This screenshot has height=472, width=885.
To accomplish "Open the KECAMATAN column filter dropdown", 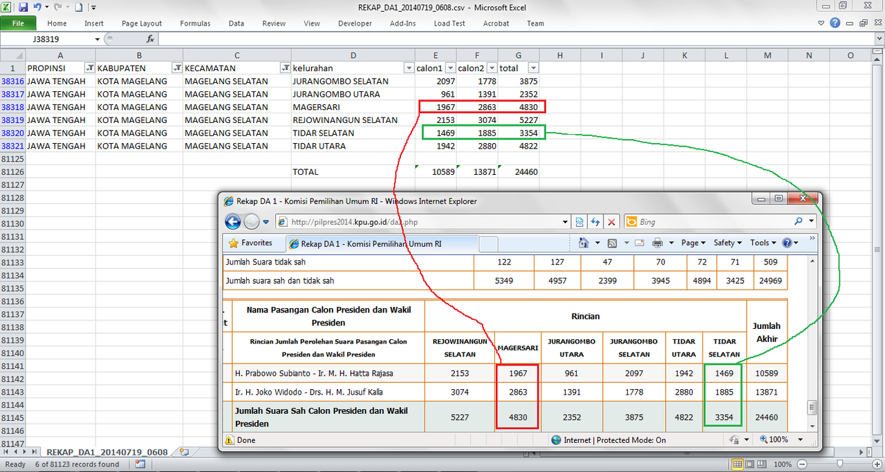I will pos(285,68).
